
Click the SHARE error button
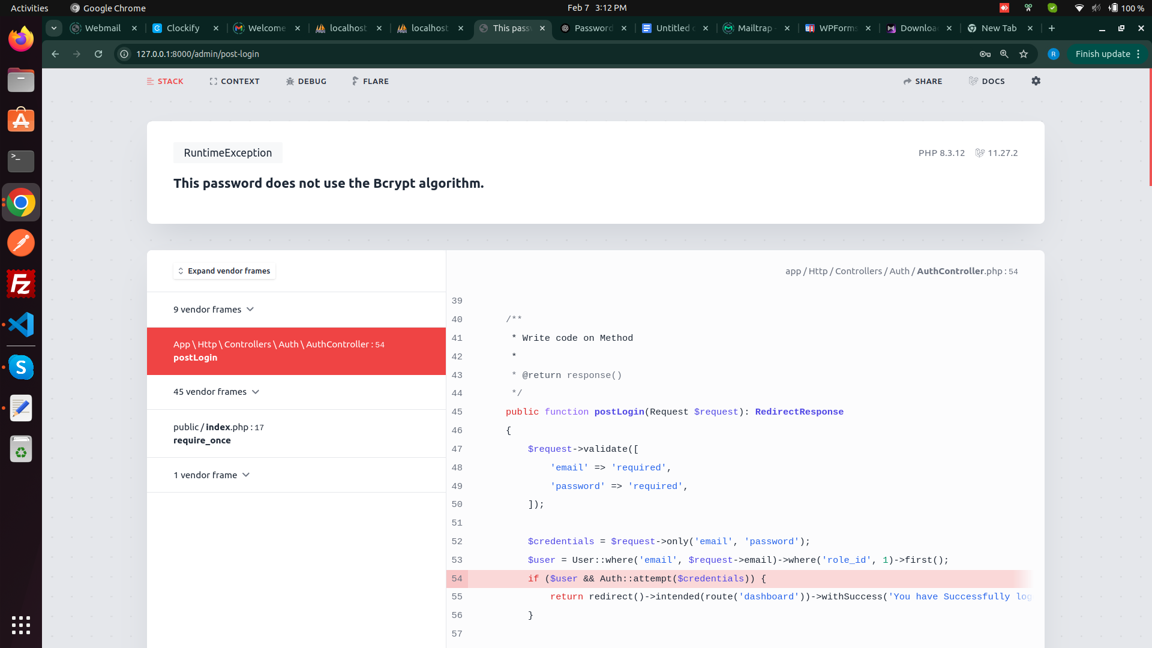coord(923,81)
